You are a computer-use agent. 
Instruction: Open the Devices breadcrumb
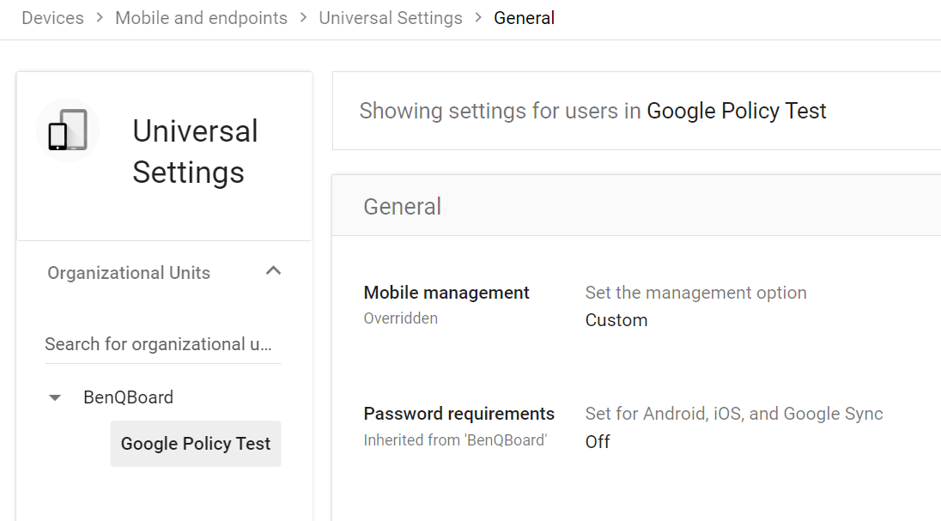point(52,17)
